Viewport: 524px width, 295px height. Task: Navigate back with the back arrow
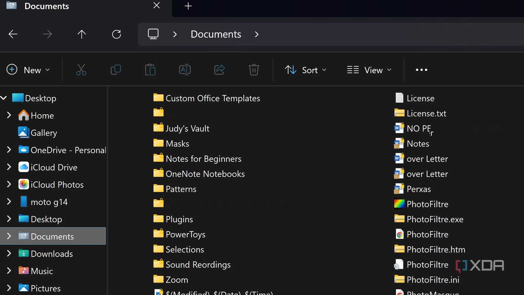(x=13, y=34)
